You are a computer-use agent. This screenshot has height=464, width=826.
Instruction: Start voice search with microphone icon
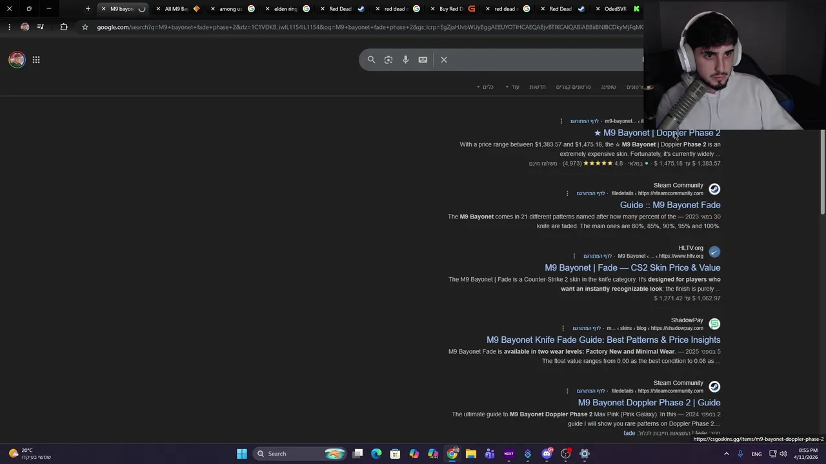pos(405,59)
